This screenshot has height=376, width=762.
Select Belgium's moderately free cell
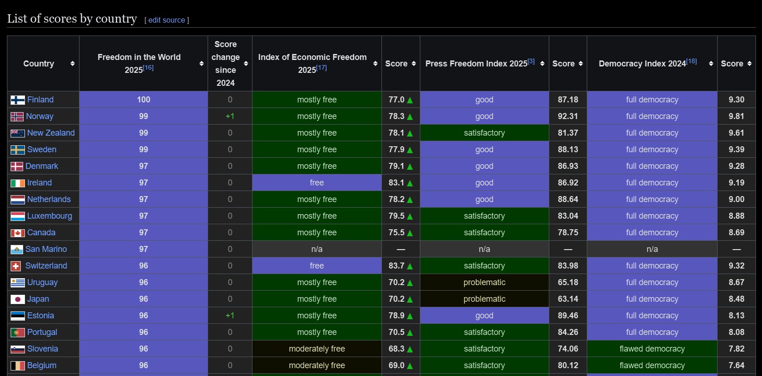317,365
